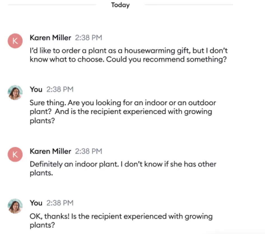
Task: Click the 2:38 PM timestamp on the first message
Action: click(89, 38)
